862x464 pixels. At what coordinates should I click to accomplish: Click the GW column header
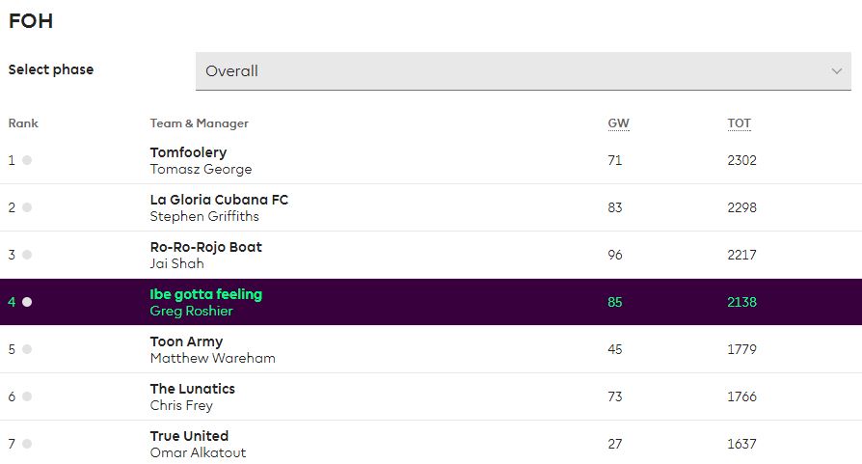618,123
